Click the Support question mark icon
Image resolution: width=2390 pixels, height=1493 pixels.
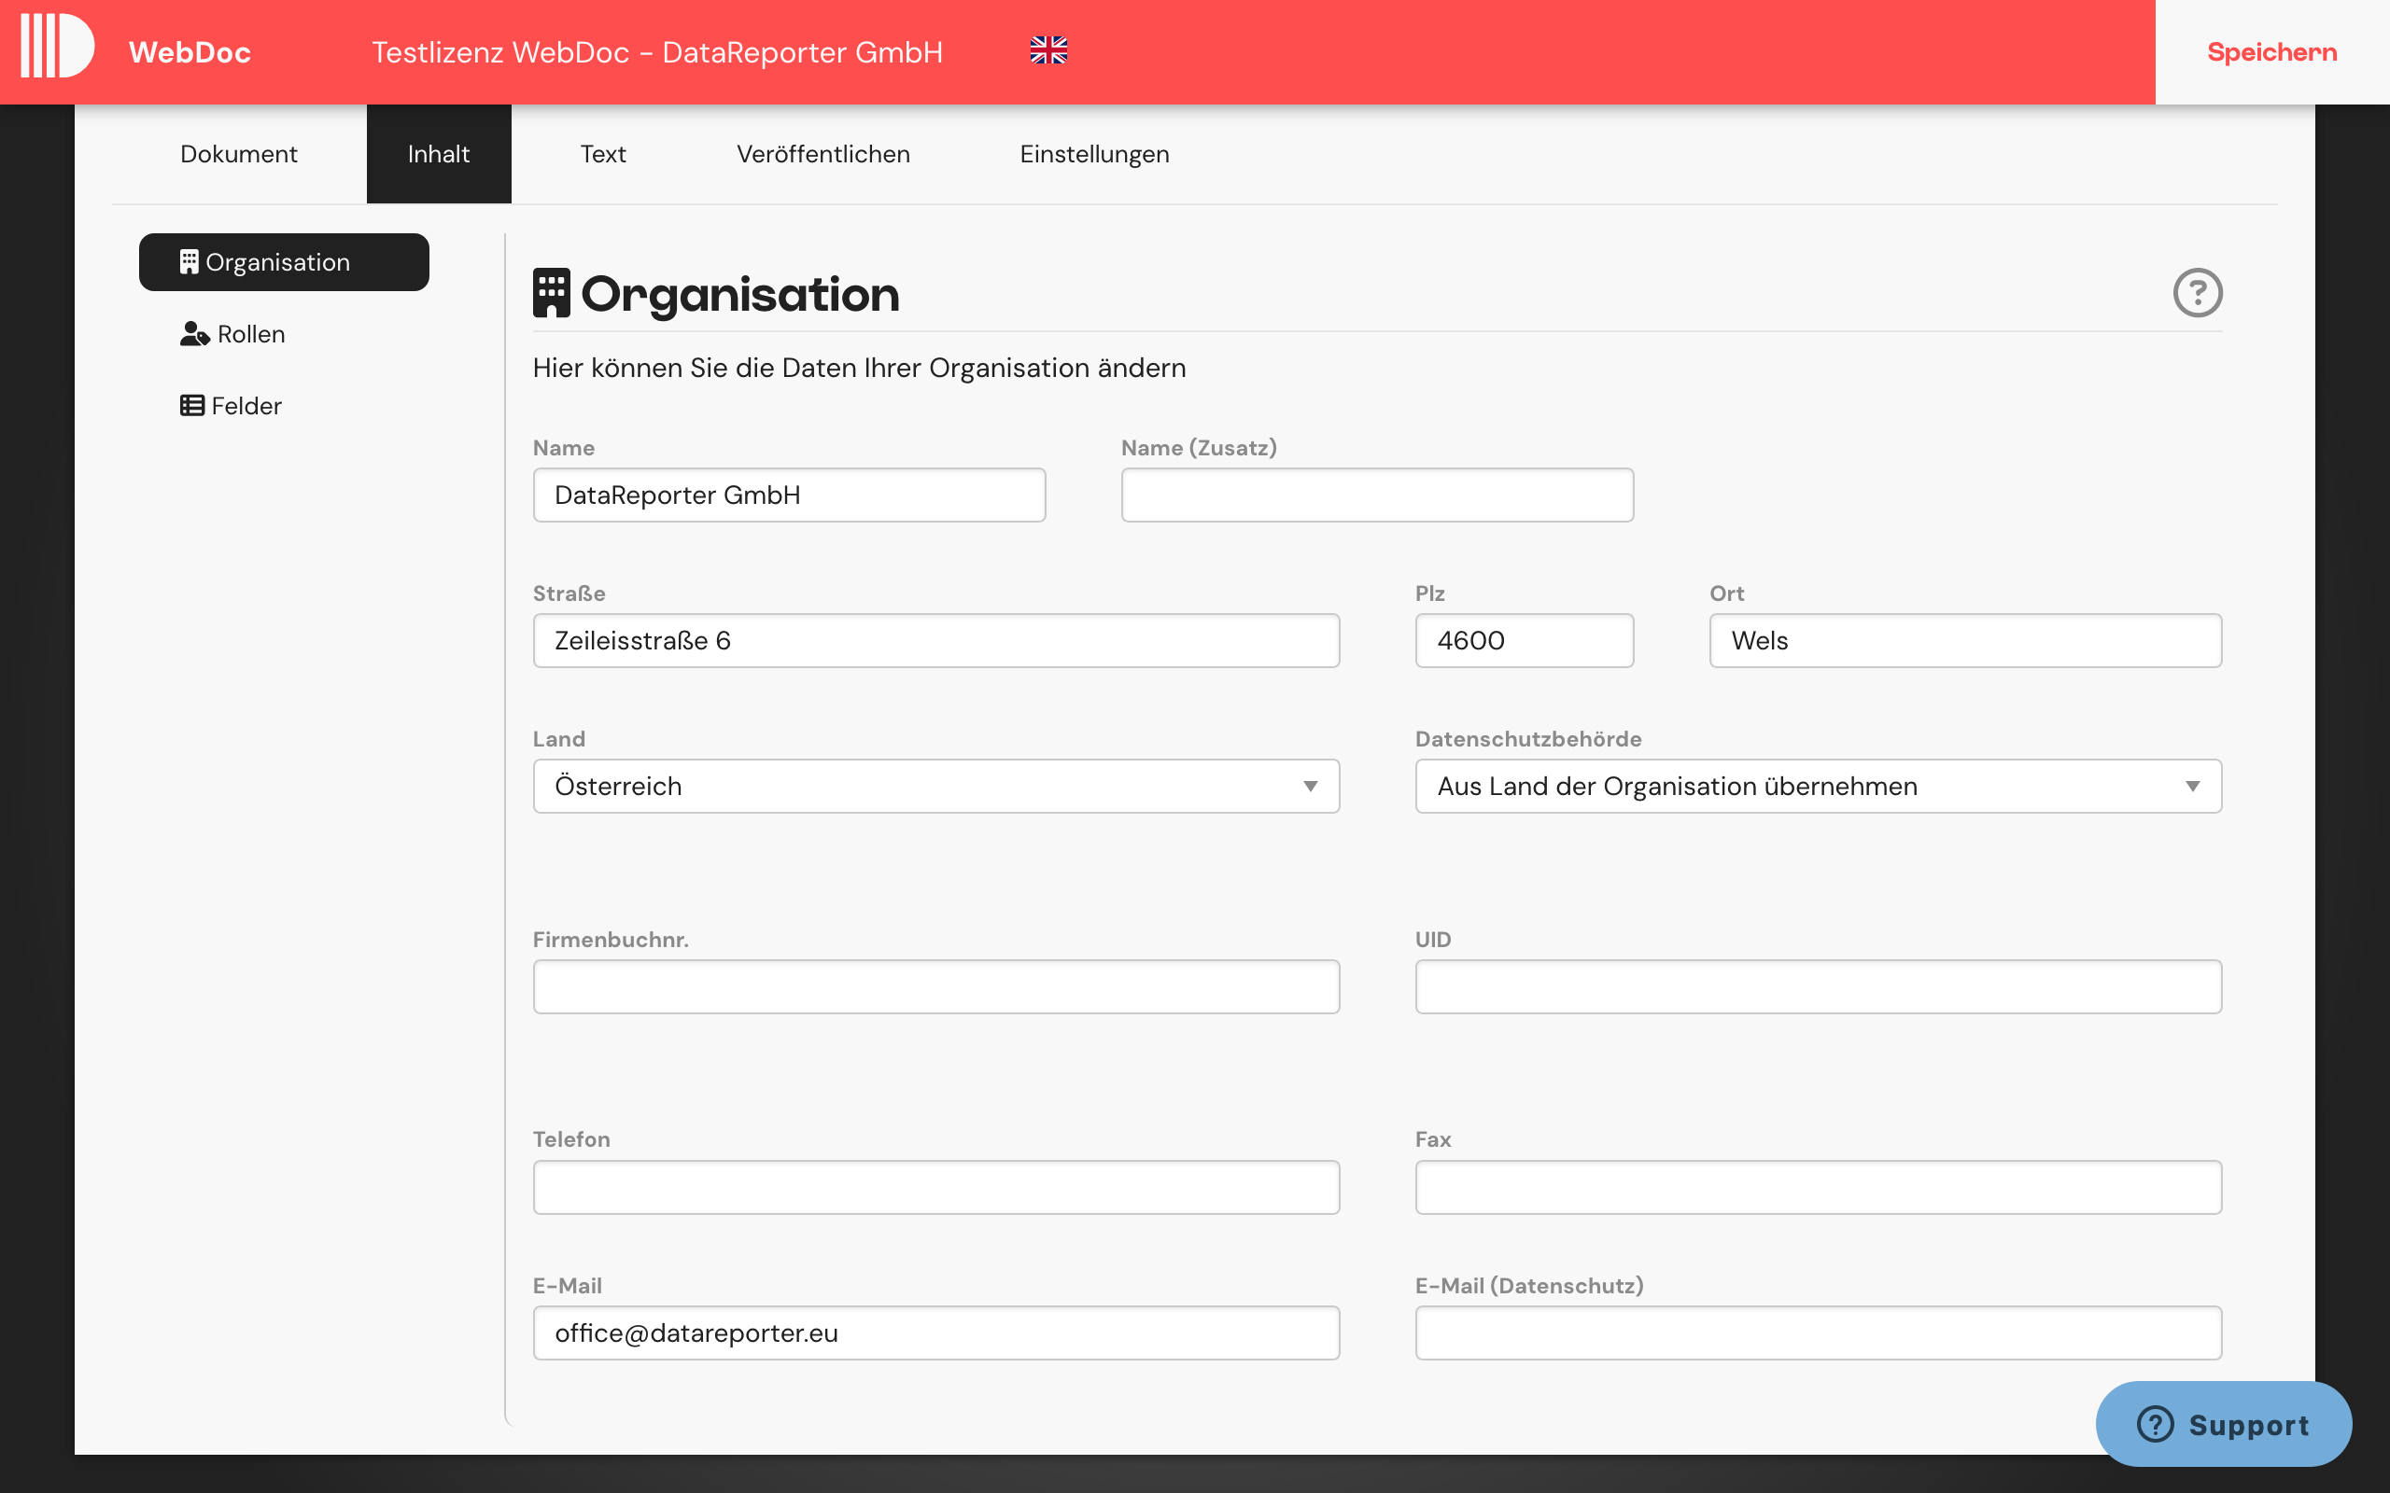[x=2154, y=1424]
